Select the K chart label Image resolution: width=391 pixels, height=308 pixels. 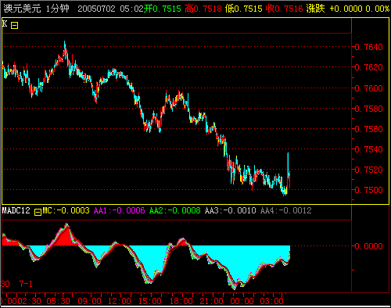(x=5, y=24)
